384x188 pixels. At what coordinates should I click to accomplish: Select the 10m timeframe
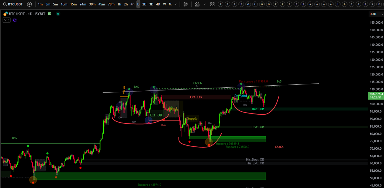(64, 4)
